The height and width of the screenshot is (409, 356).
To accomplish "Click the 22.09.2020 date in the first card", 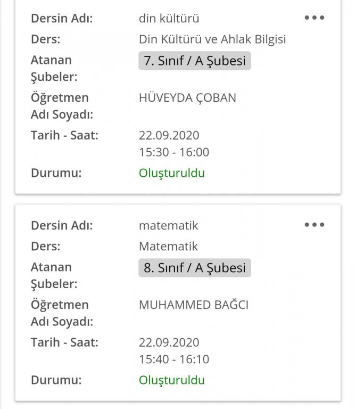I will click(x=169, y=136).
